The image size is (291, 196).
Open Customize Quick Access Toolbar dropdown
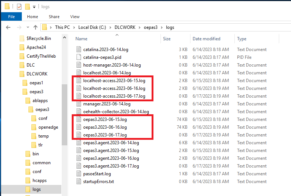tap(34, 7)
